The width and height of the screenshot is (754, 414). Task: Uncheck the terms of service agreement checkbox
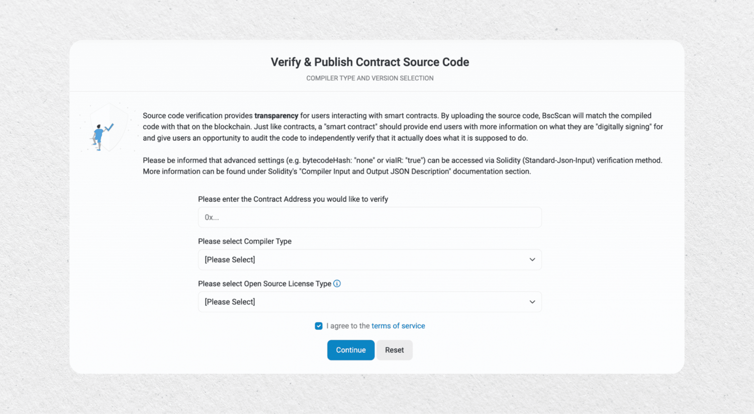[x=319, y=326]
